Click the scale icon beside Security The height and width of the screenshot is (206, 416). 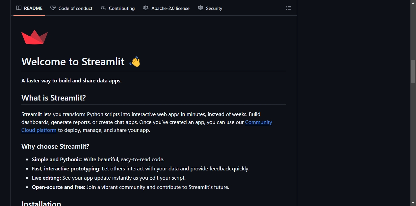coord(200,8)
